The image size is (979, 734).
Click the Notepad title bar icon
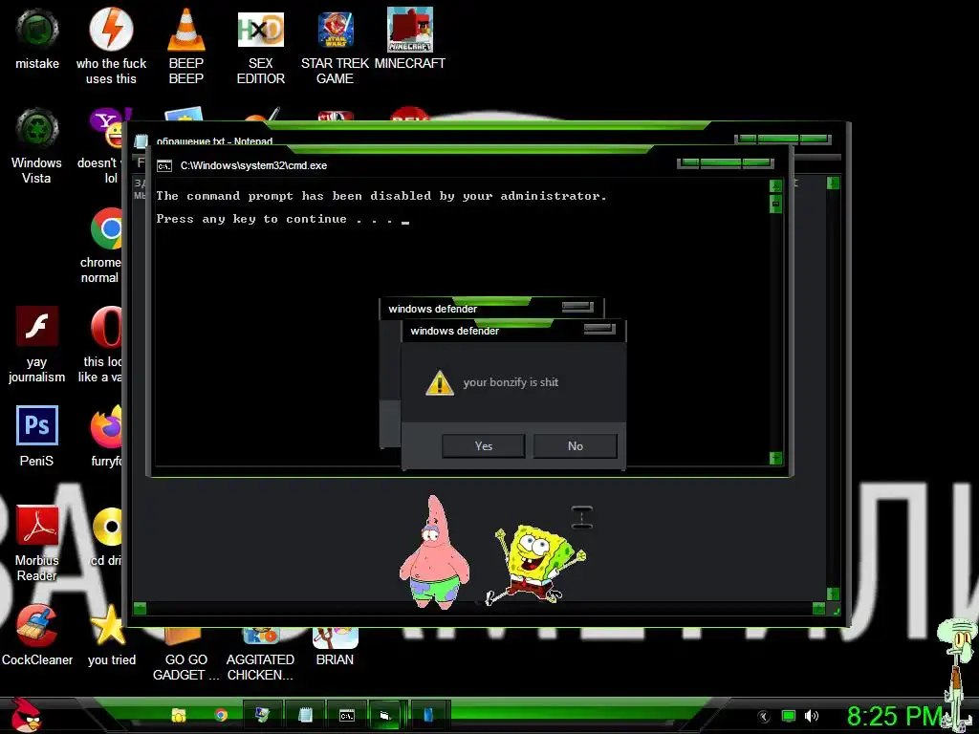coord(141,141)
